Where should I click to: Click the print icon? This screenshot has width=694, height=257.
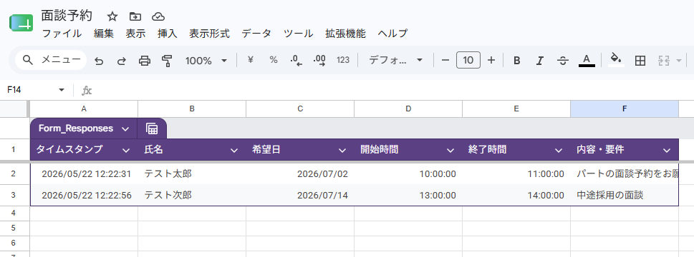pyautogui.click(x=145, y=61)
